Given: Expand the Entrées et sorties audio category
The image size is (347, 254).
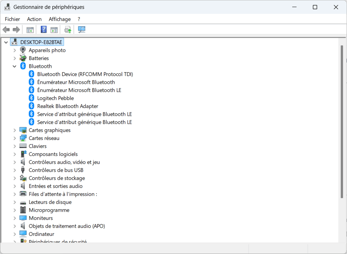Looking at the screenshot, I should coord(15,186).
